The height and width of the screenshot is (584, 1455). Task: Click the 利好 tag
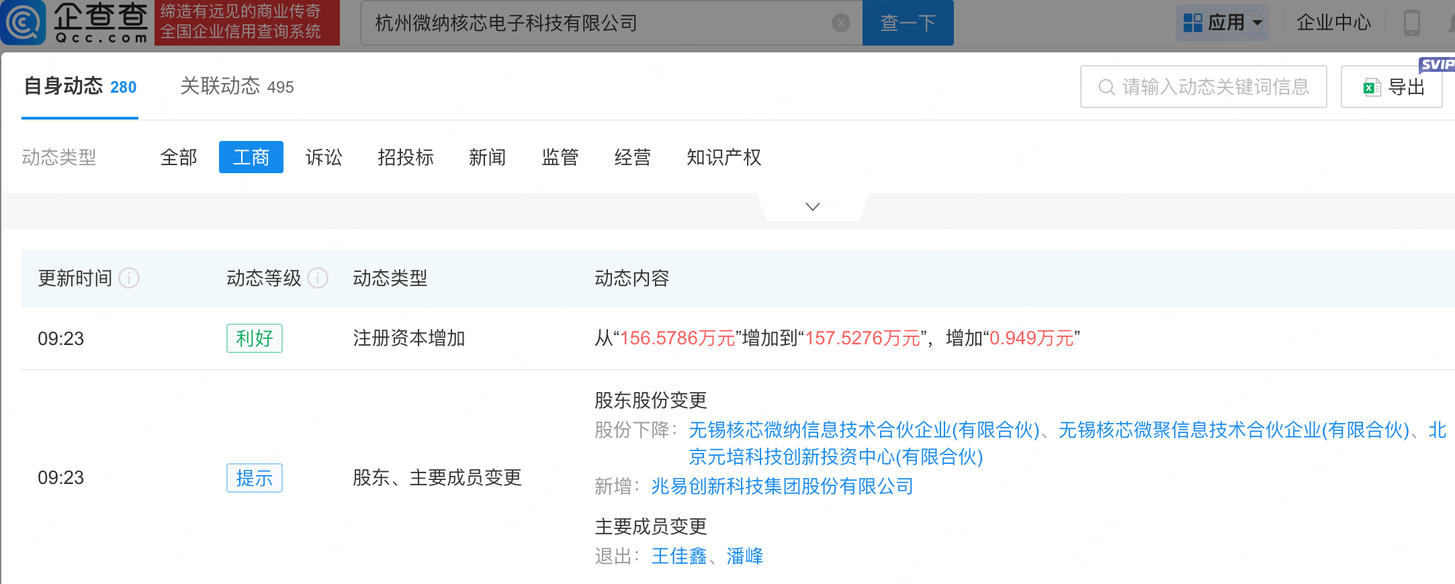click(x=255, y=338)
